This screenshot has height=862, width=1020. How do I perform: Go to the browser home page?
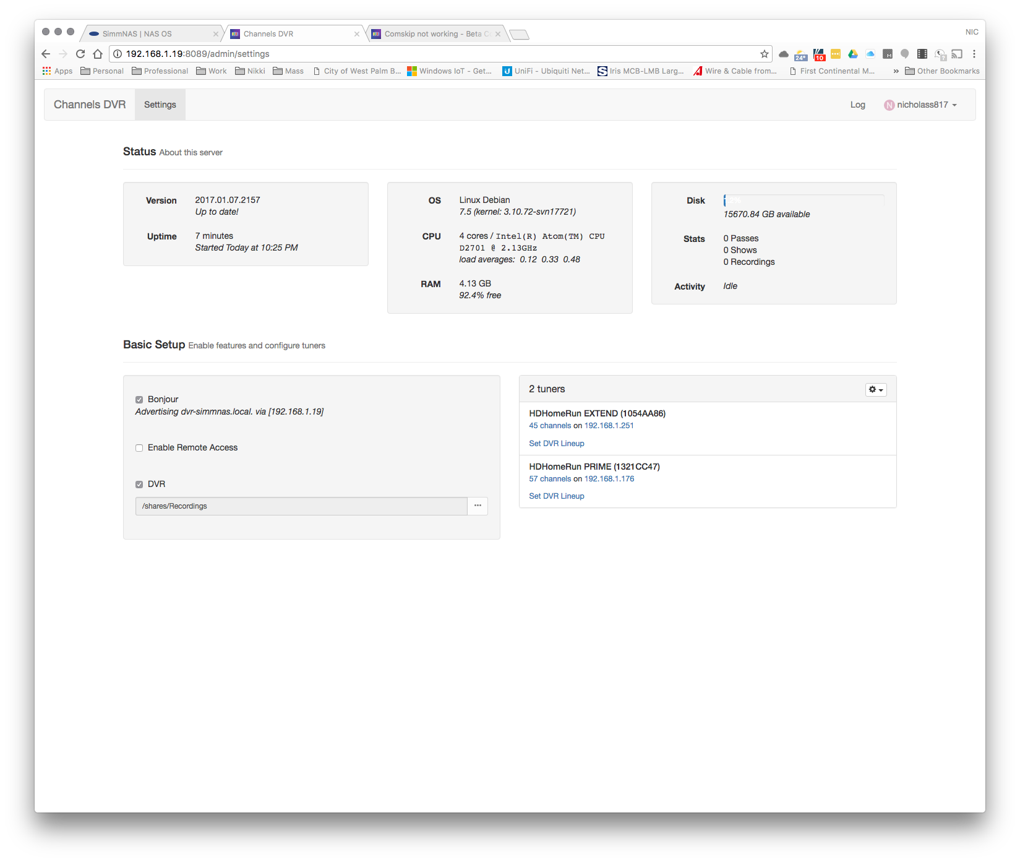coord(98,54)
